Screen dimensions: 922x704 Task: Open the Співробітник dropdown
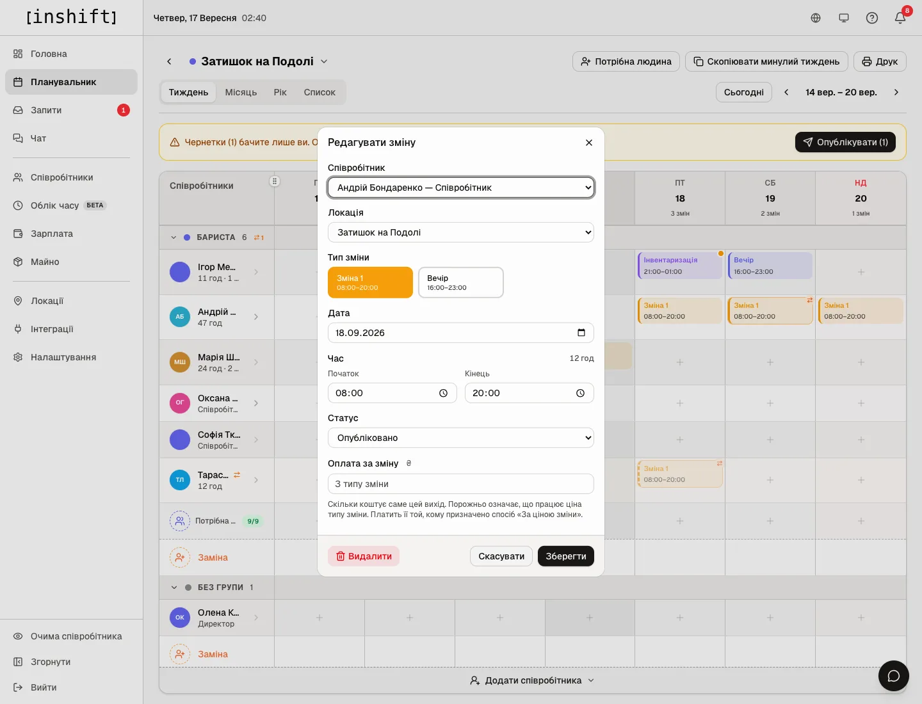[x=461, y=188]
